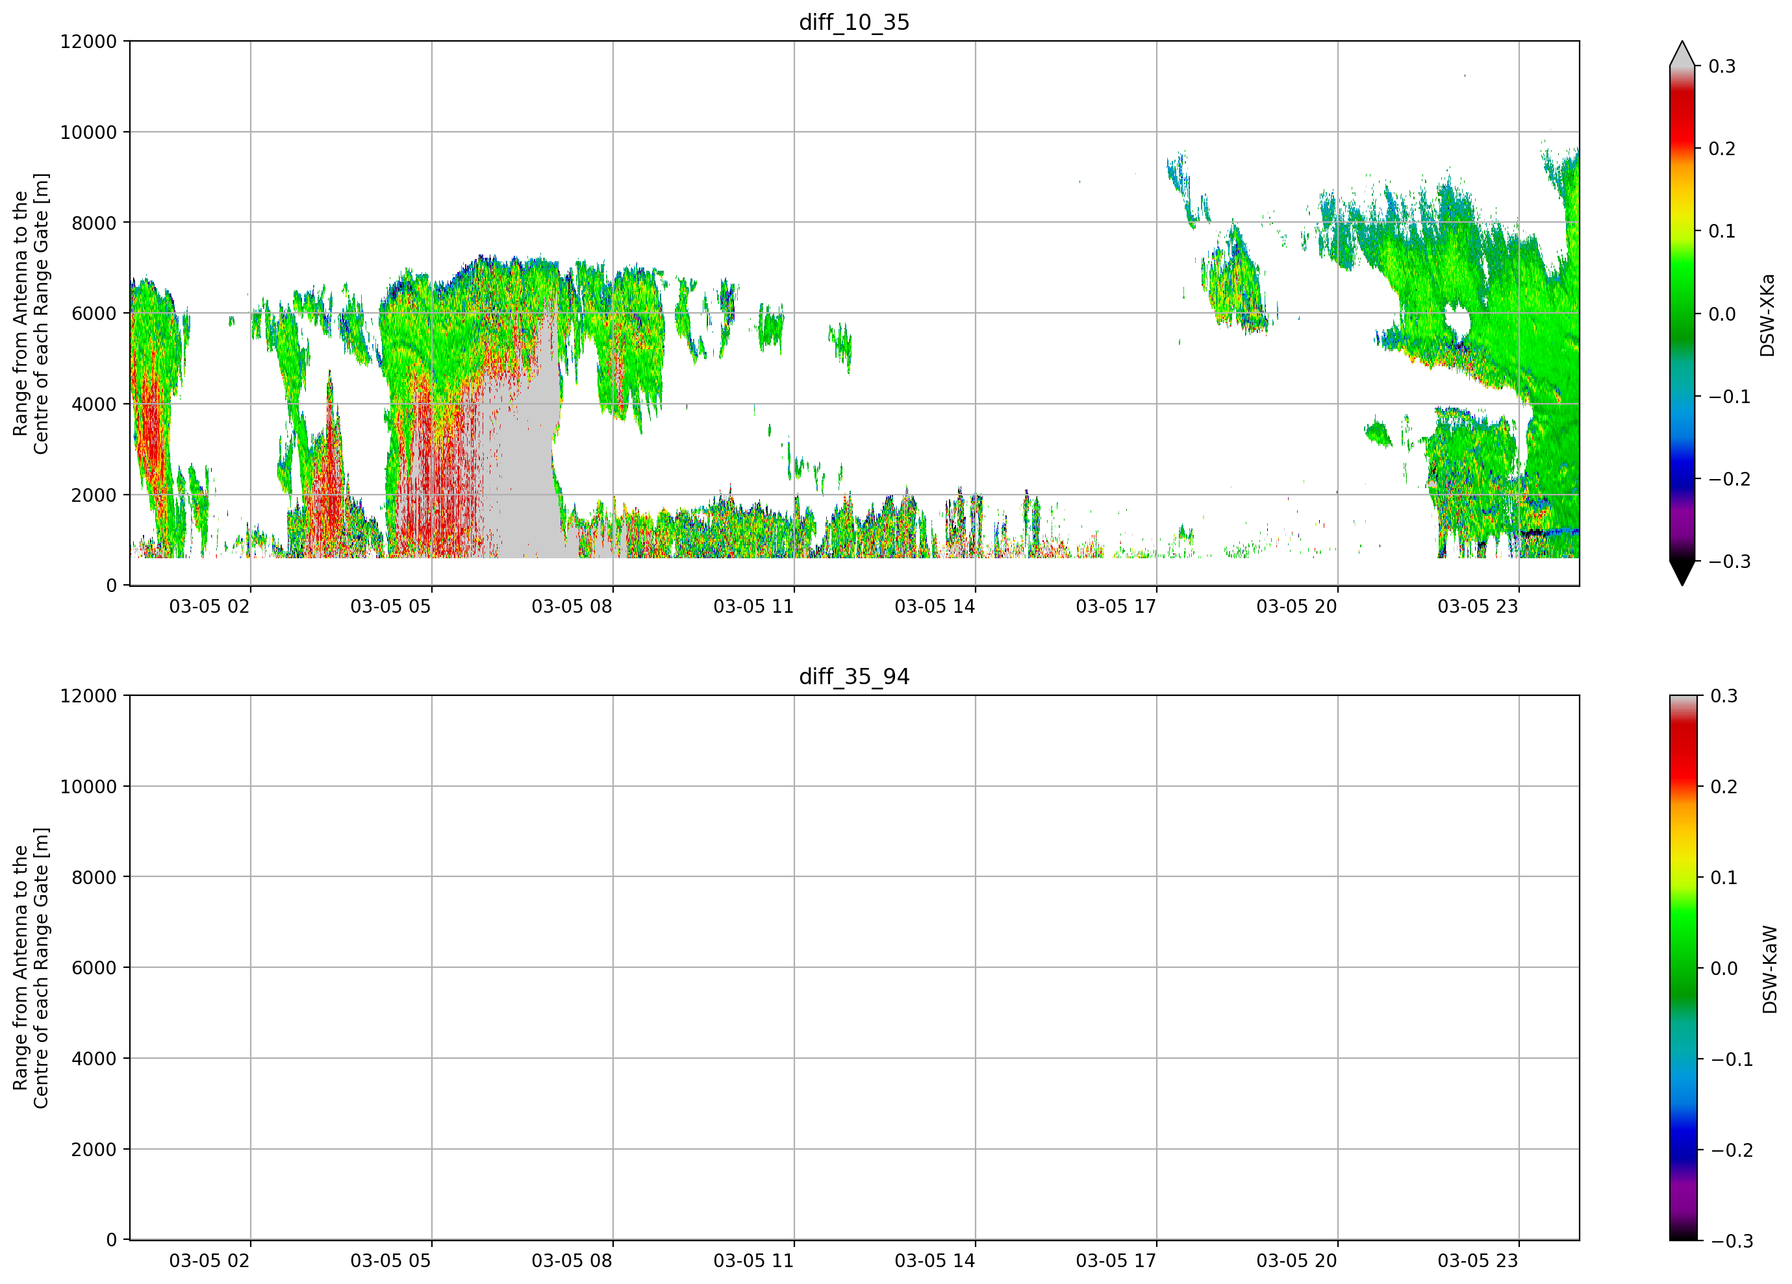Click the 6000 y-tick label in diff_10_35 plot
Viewport: 1792px width, 1284px height.
click(x=94, y=314)
